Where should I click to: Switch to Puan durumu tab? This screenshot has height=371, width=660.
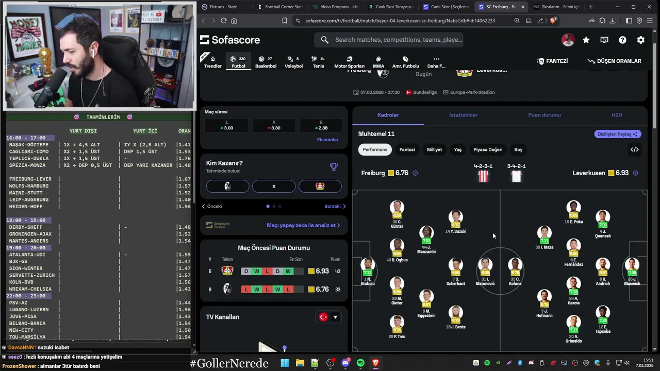tap(544, 115)
